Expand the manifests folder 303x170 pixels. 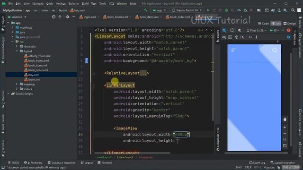pyautogui.click(x=12, y=27)
